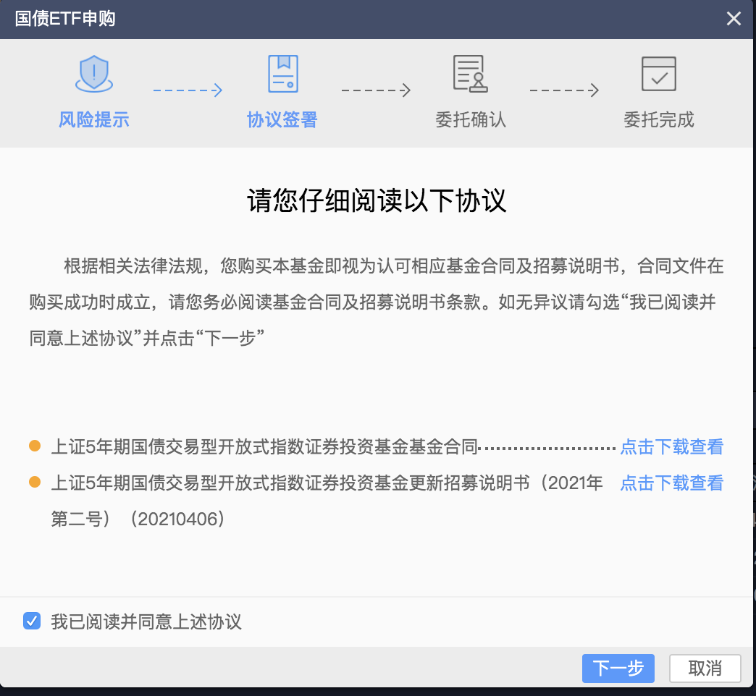Click blue dashed arrow after 风险提示
The image size is (756, 696).
pyautogui.click(x=188, y=90)
